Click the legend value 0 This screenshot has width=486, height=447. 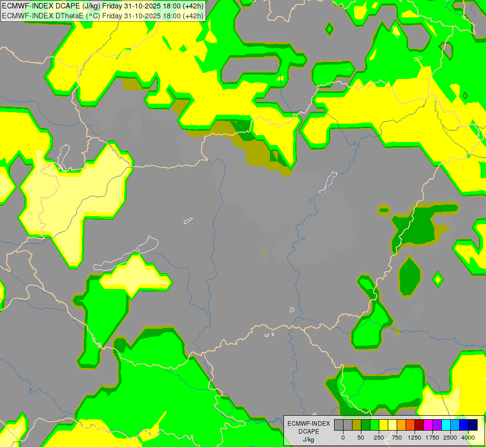[343, 438]
